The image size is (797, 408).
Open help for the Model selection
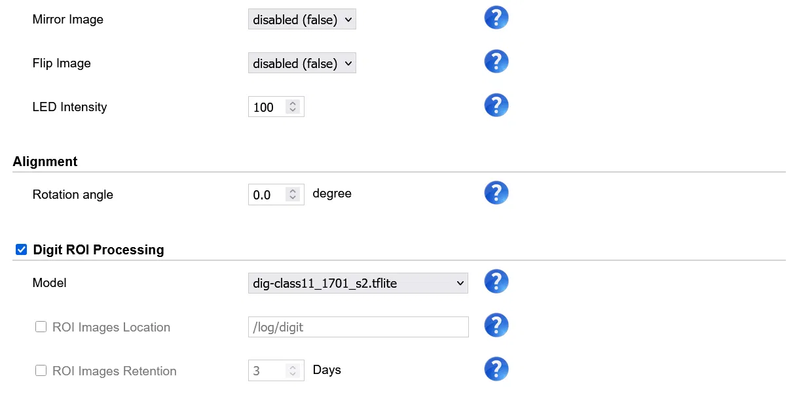[x=496, y=281]
